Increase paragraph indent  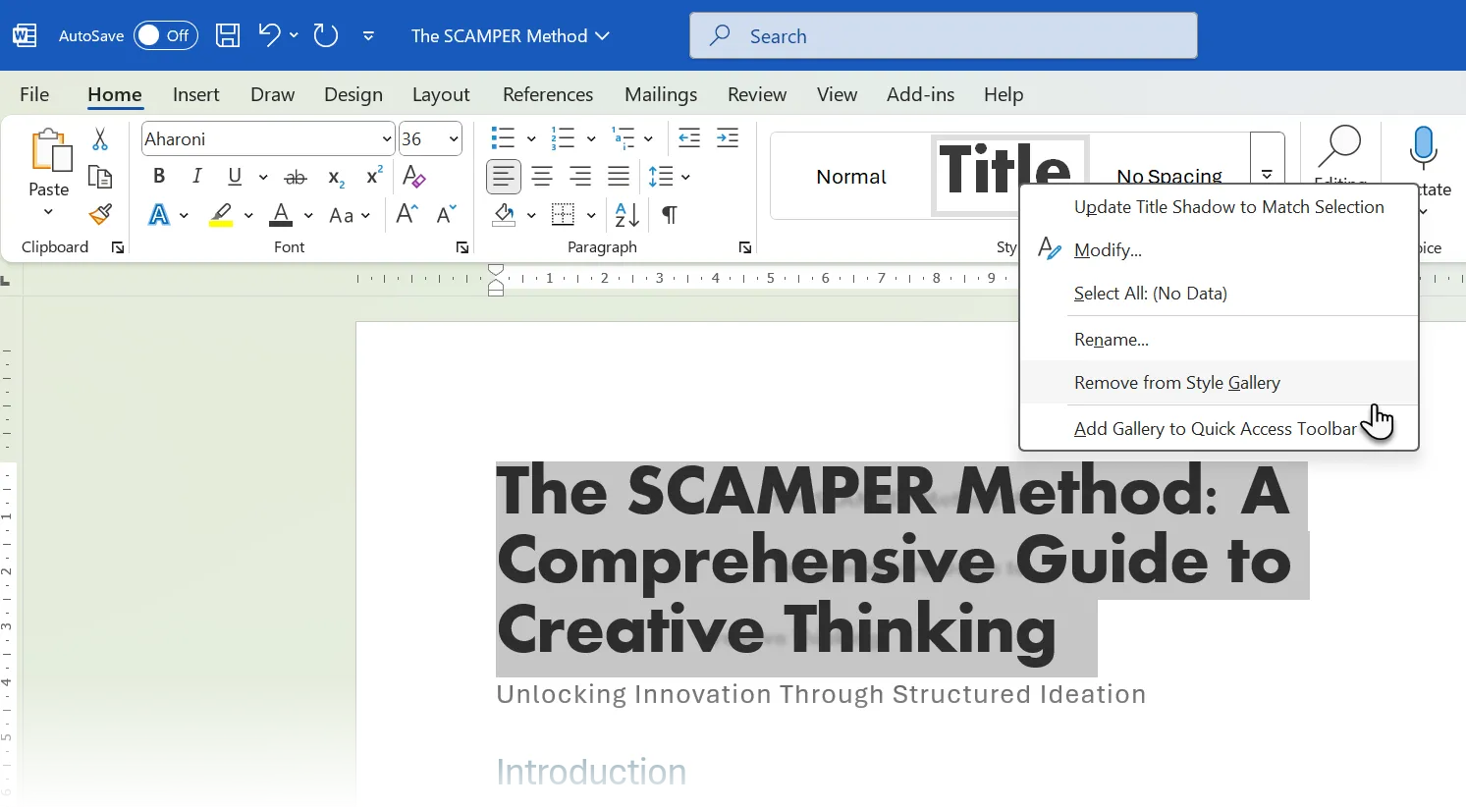point(728,138)
